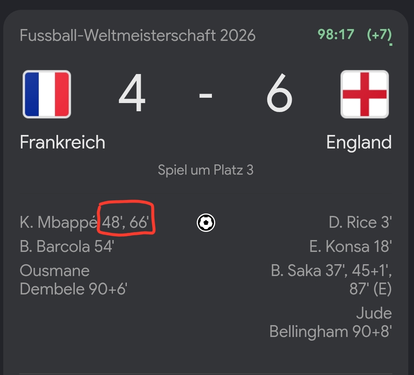
Task: Click the circled 48', 66' goal times
Action: click(x=126, y=222)
